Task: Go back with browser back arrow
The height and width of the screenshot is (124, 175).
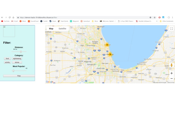Action: tap(2, 18)
